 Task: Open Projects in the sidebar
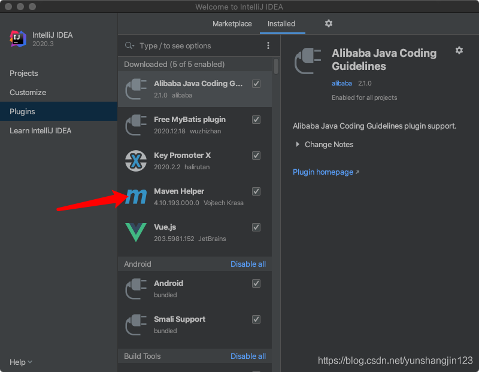[59, 73]
